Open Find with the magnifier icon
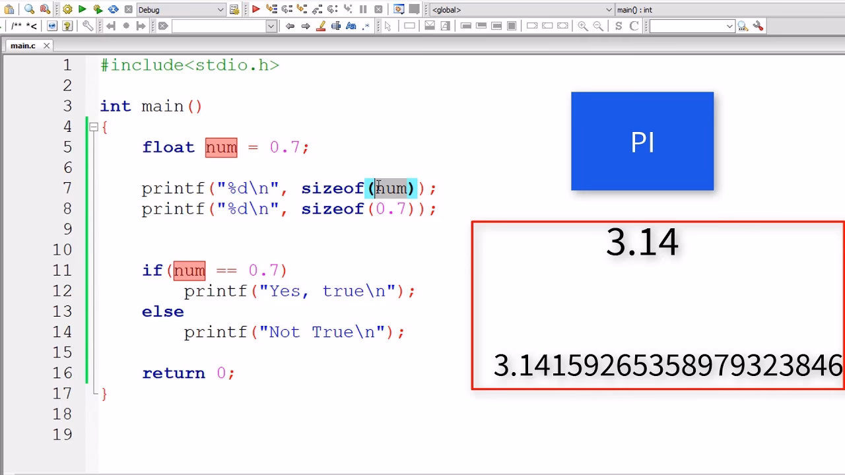Image resolution: width=845 pixels, height=475 pixels. pos(29,9)
